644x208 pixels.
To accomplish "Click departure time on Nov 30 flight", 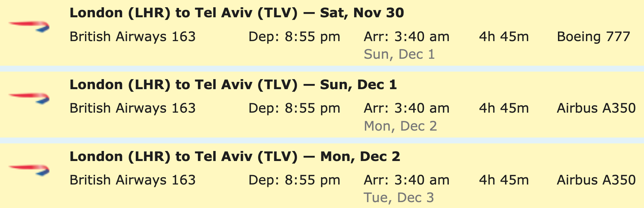I will click(294, 37).
